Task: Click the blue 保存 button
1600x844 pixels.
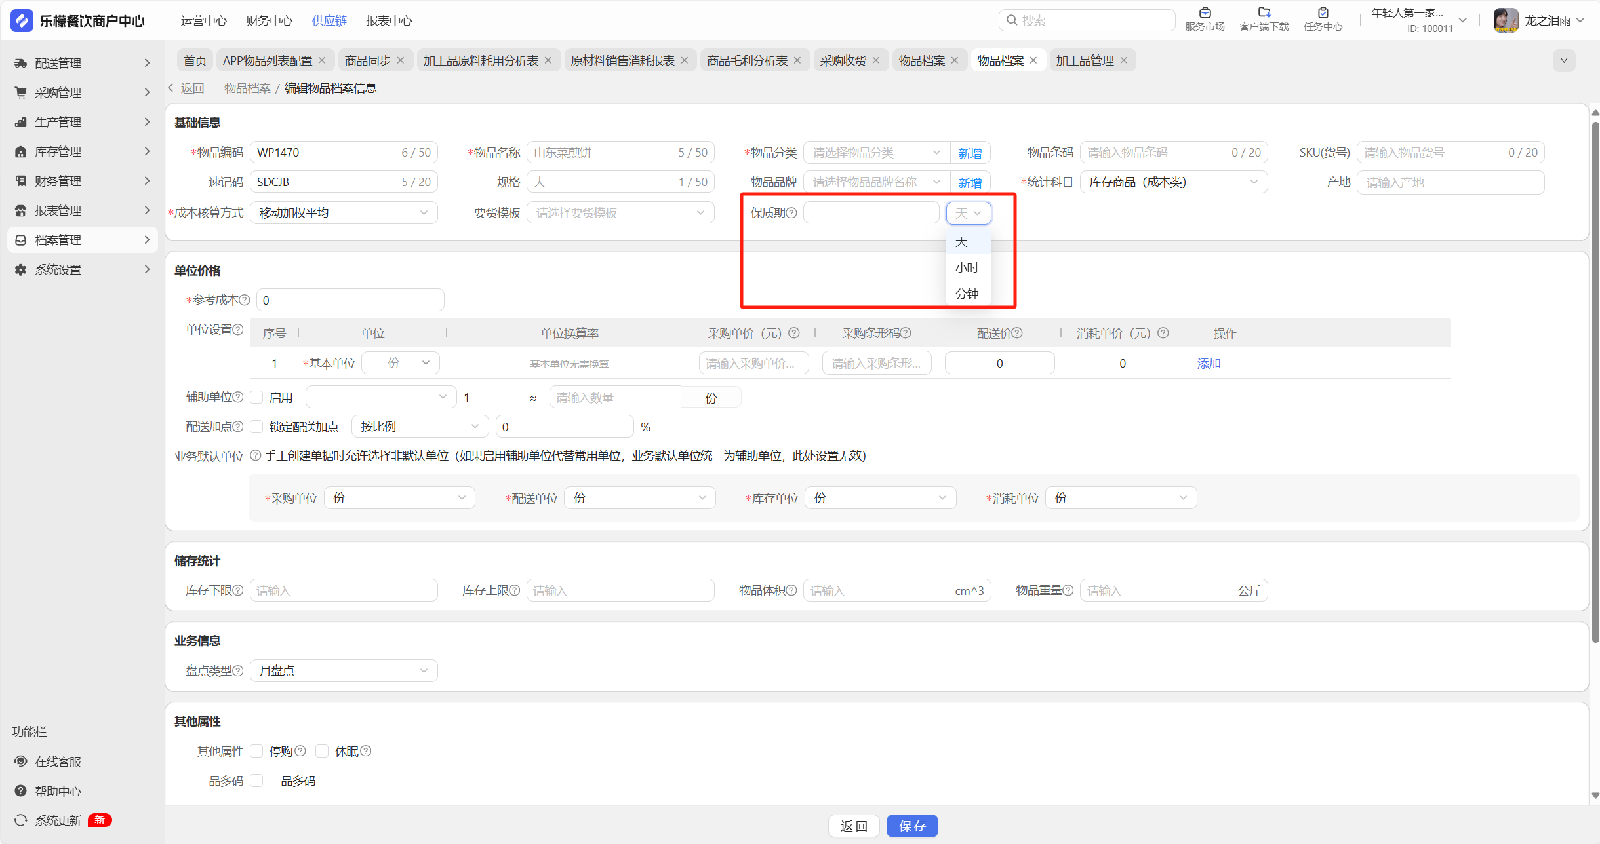Action: coord(911,826)
